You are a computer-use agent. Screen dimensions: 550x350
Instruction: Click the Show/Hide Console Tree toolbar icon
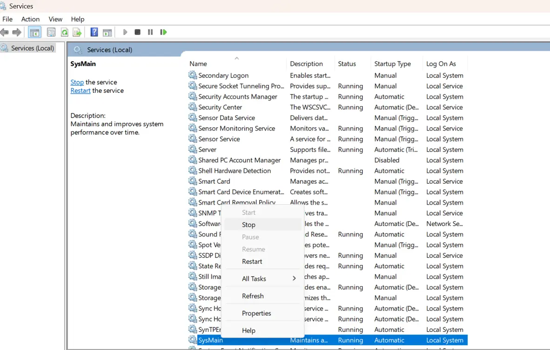tap(34, 32)
